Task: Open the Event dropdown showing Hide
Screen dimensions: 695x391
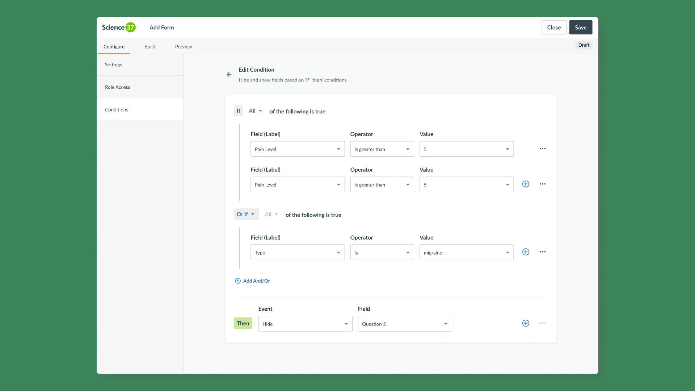Action: [x=305, y=324]
